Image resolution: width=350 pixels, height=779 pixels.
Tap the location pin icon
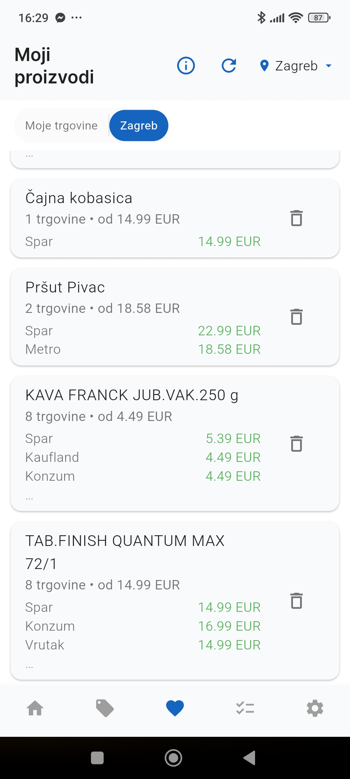264,66
